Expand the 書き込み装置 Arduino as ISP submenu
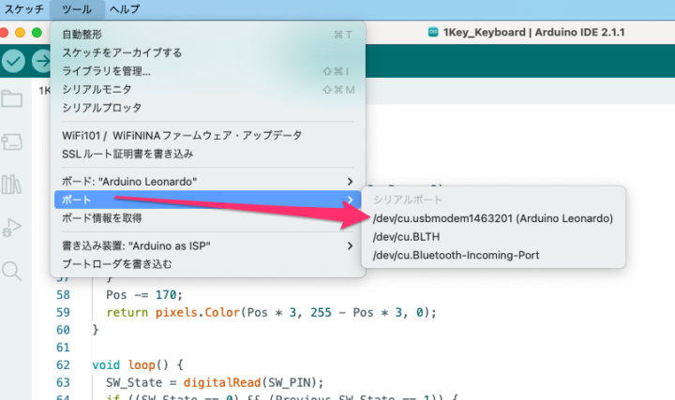Image resolution: width=675 pixels, height=400 pixels. pos(206,245)
